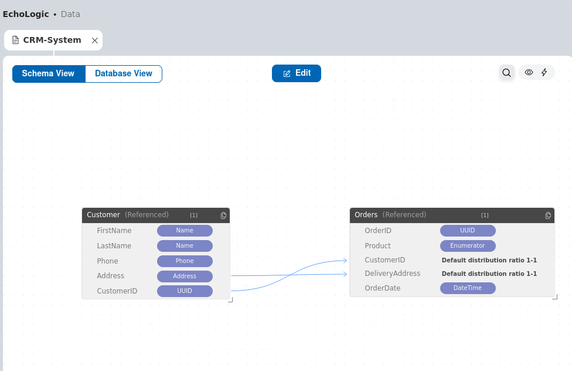
Task: Select the CustomerID label in Customer table
Action: coord(117,291)
